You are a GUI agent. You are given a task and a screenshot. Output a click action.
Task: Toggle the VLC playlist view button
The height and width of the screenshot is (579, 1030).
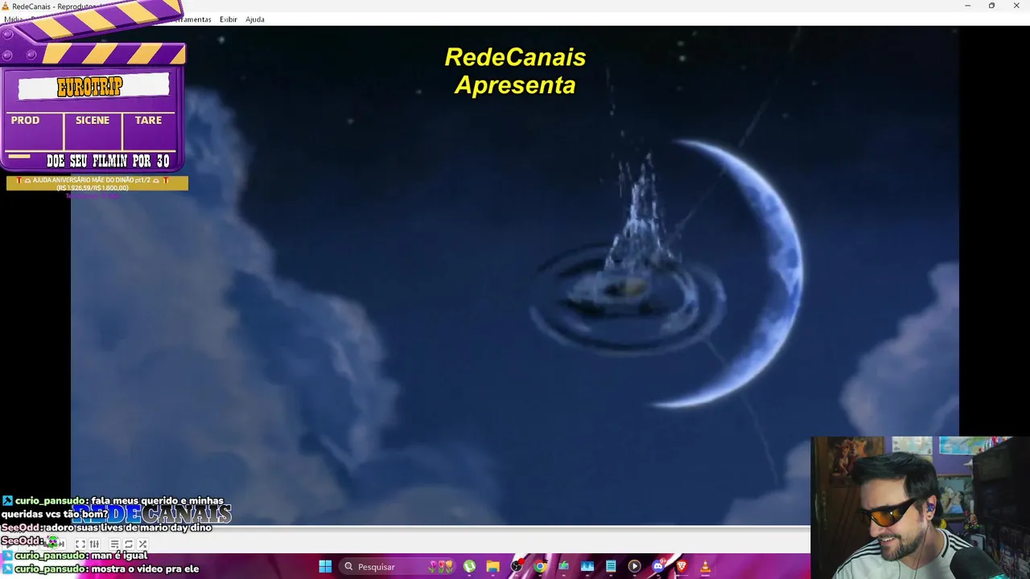pyautogui.click(x=114, y=544)
